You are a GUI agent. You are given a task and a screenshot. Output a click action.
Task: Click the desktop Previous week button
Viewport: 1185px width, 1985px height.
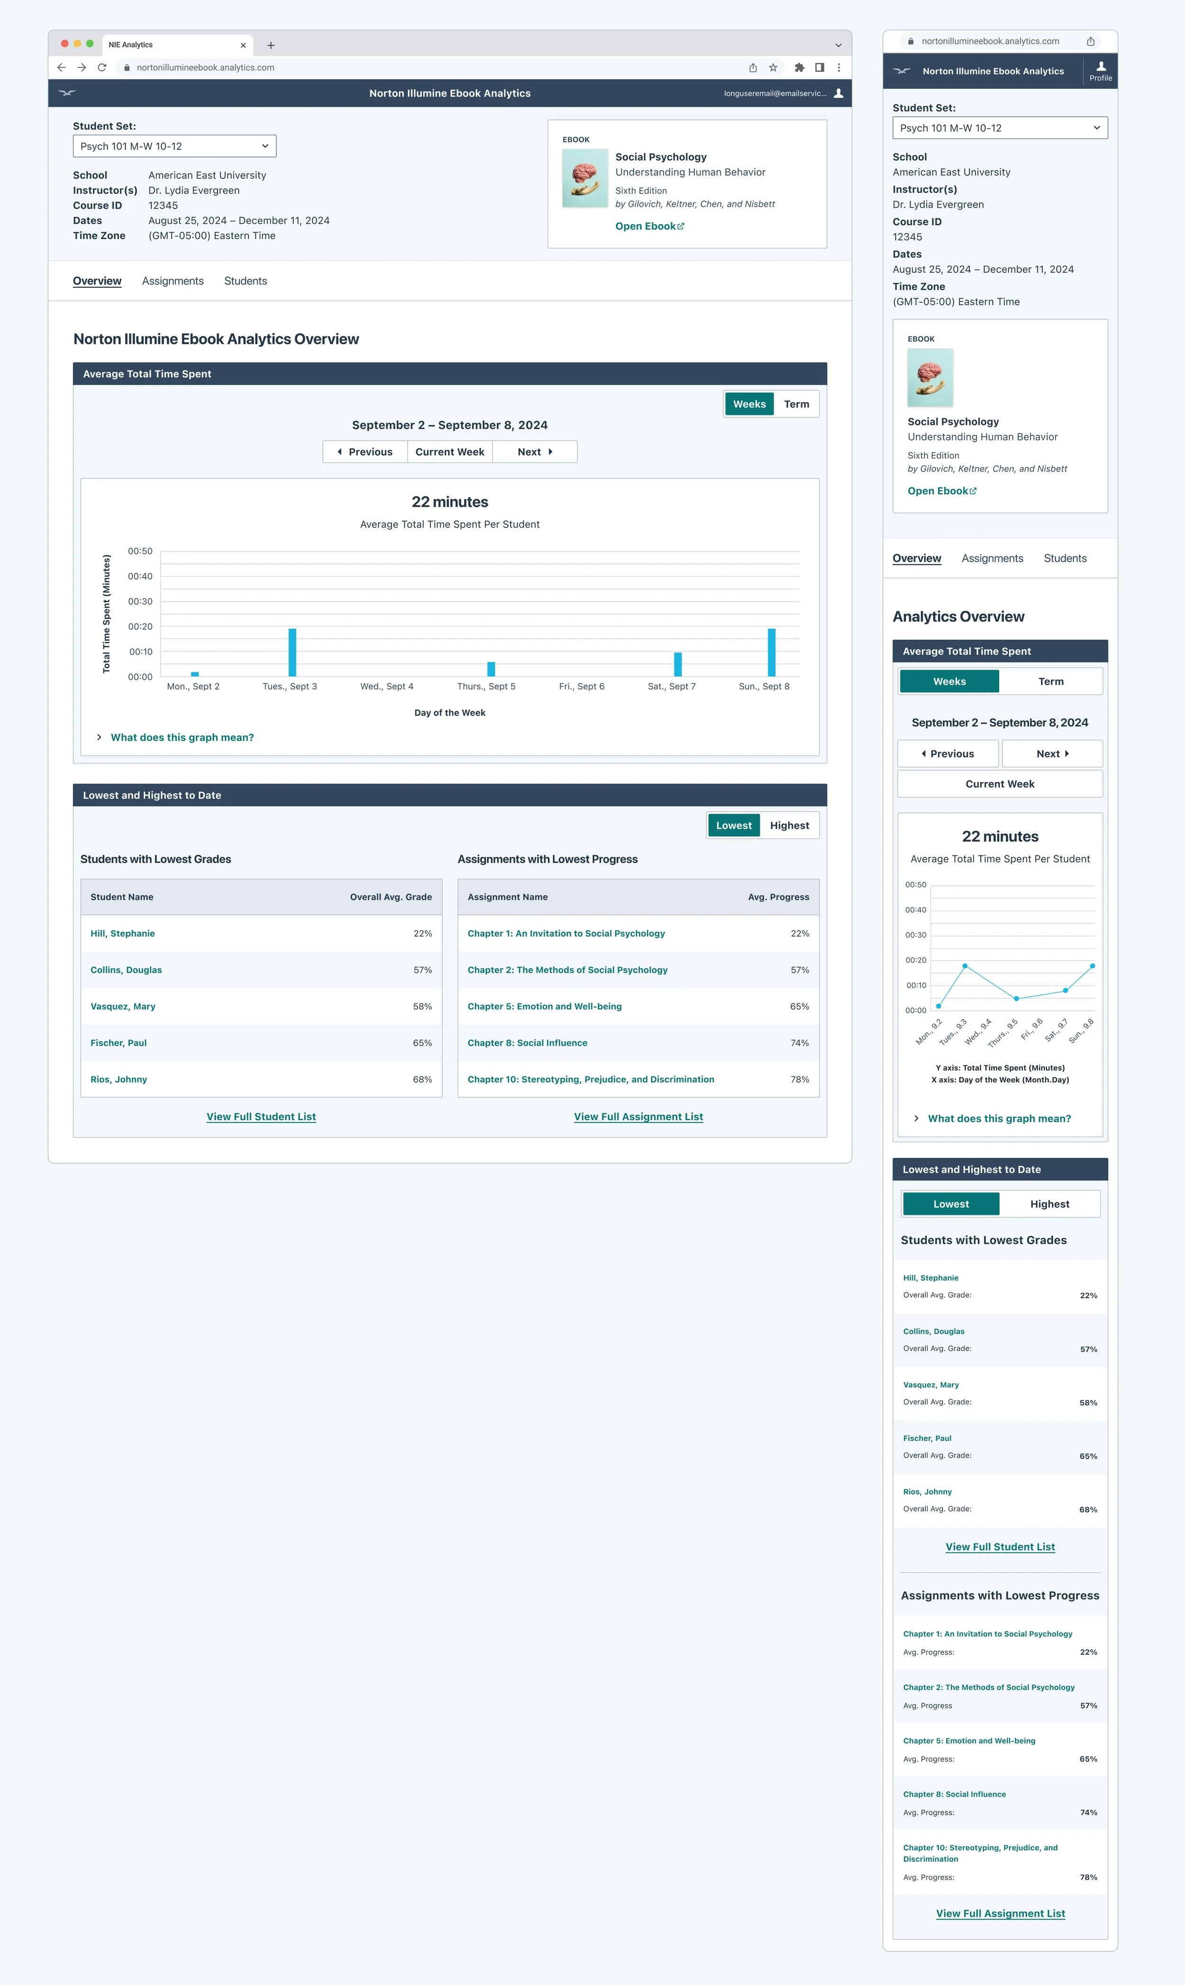tap(365, 452)
